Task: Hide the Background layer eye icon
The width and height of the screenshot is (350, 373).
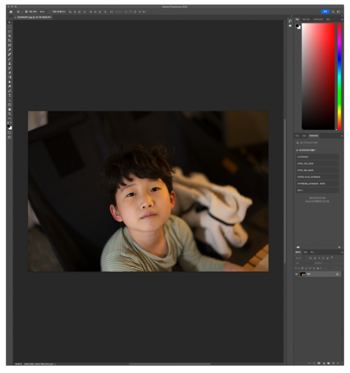Action: click(x=296, y=274)
